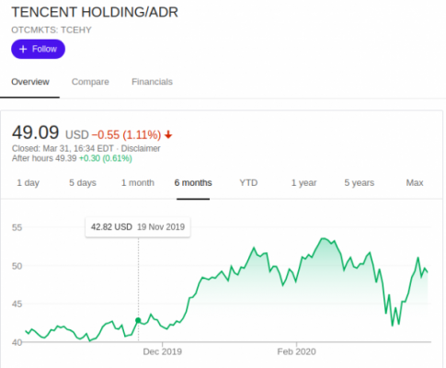Click the green data point marker on chart
The width and height of the screenshot is (446, 368).
click(x=138, y=320)
